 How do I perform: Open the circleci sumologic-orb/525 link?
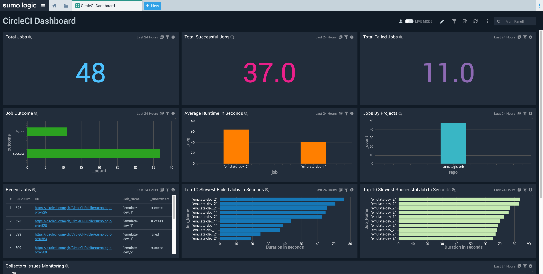pos(73,210)
